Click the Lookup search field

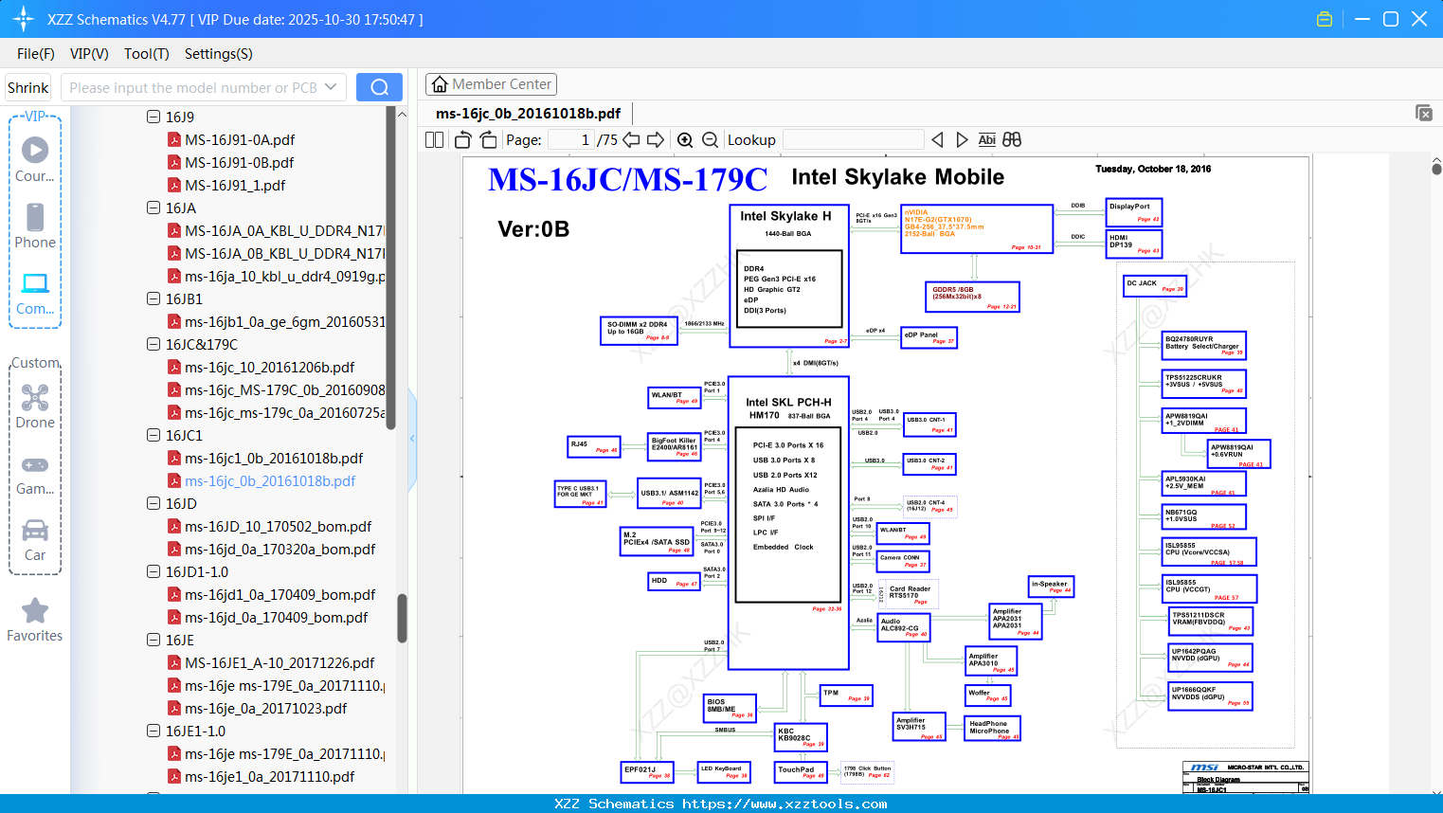[x=854, y=140]
